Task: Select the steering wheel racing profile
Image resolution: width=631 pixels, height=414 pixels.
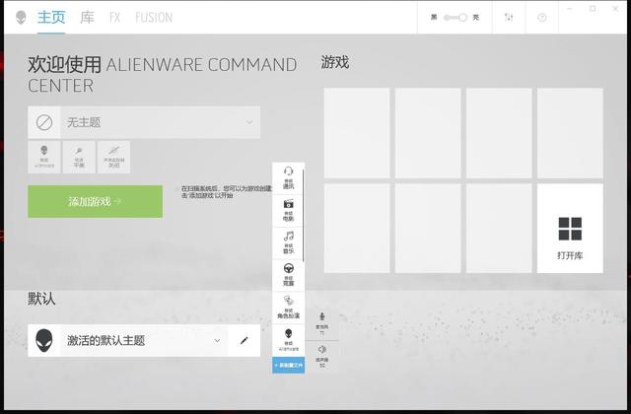Action: click(288, 276)
